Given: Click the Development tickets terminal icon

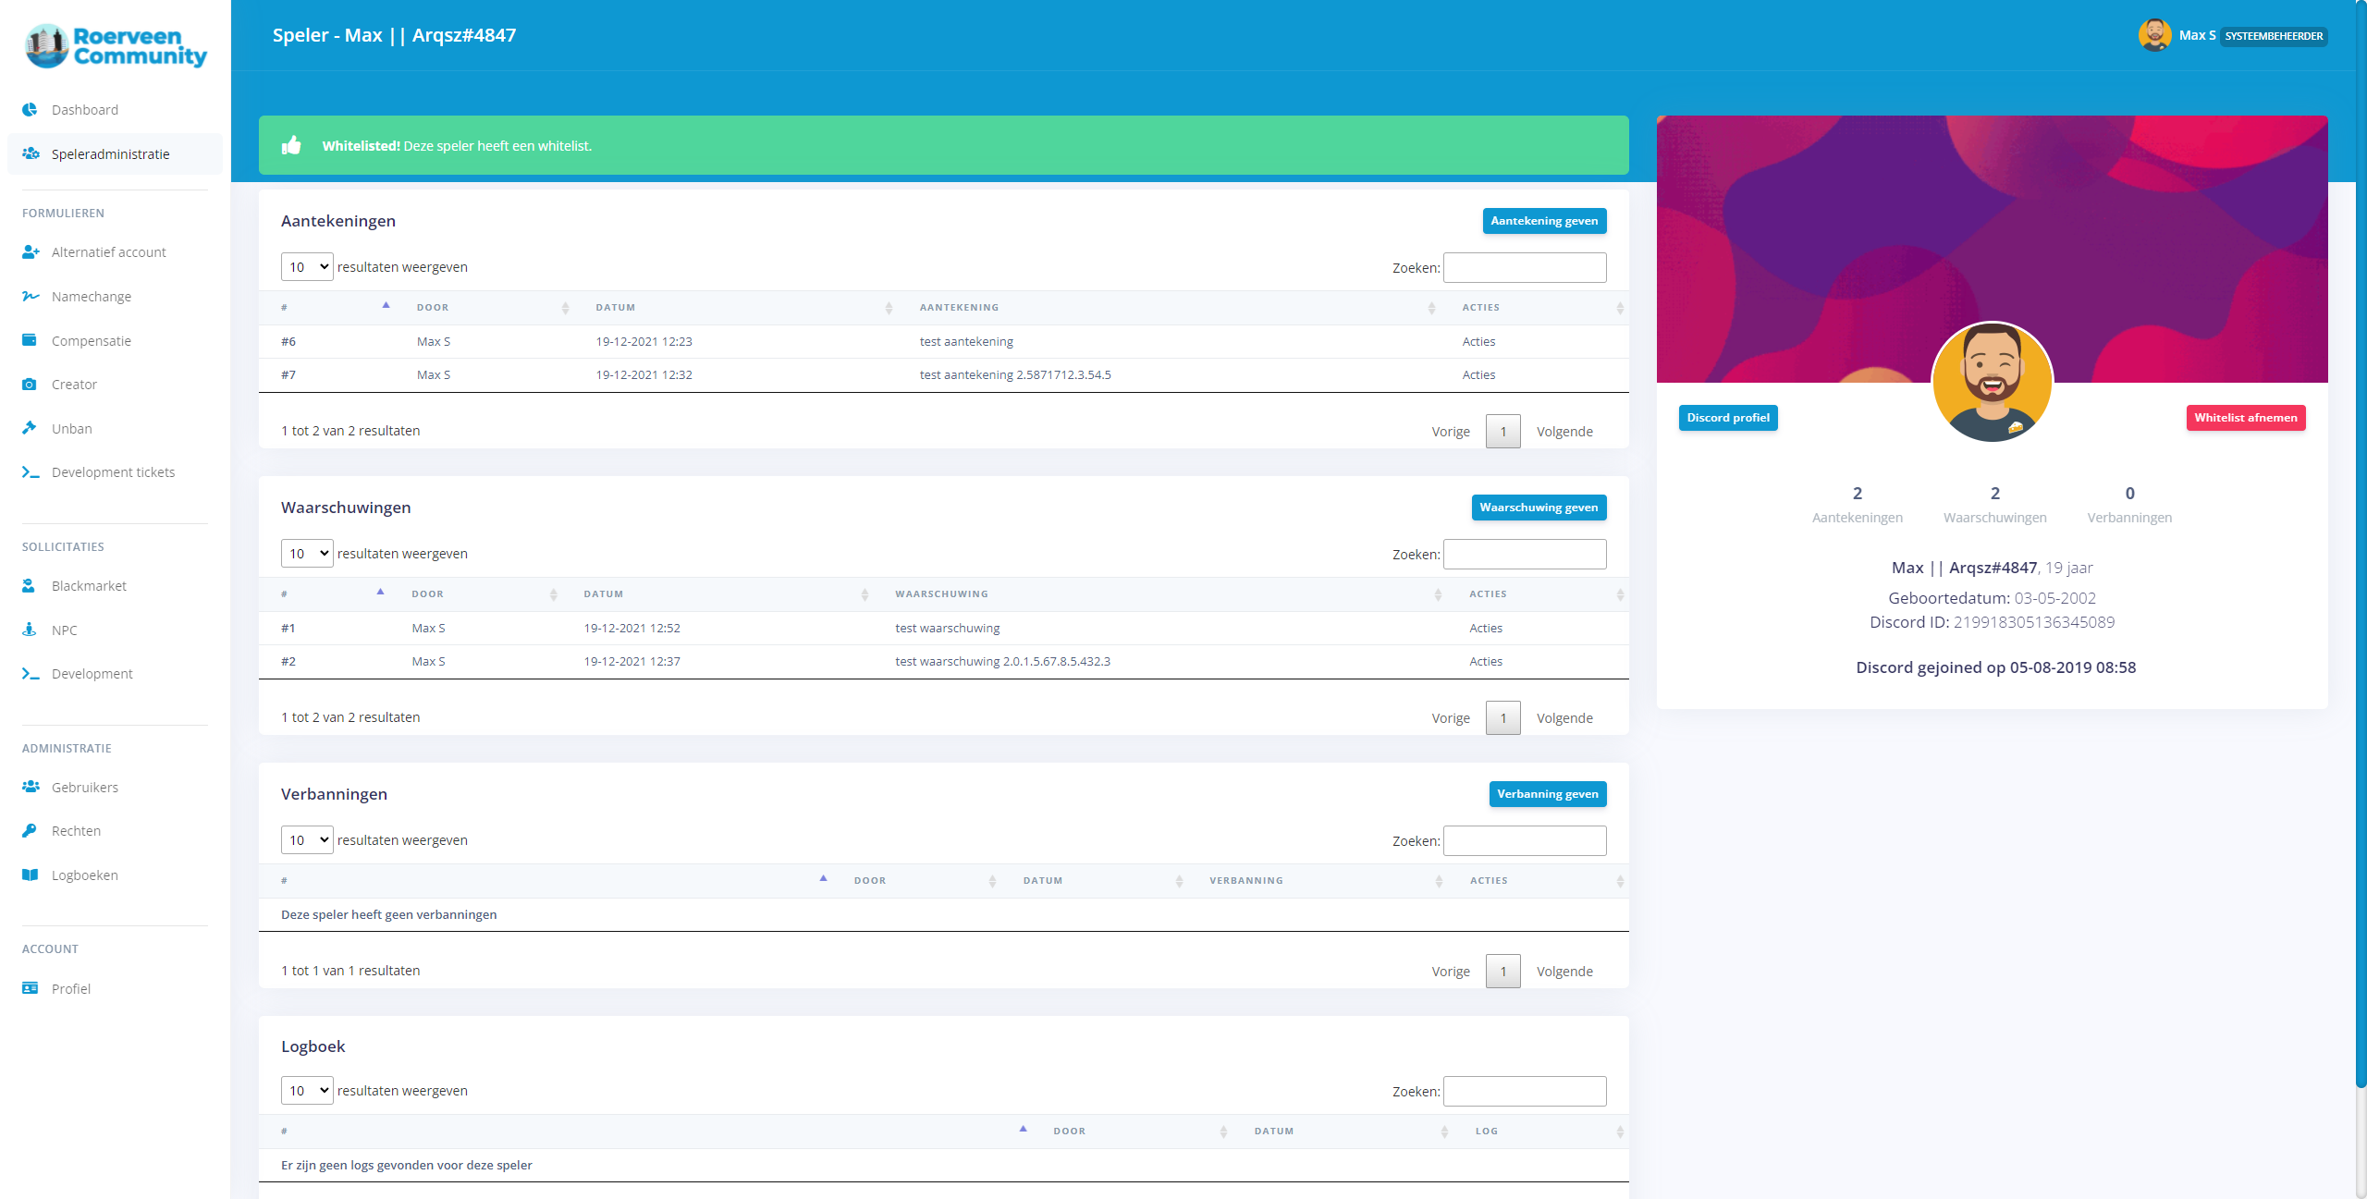Looking at the screenshot, I should click(x=31, y=472).
